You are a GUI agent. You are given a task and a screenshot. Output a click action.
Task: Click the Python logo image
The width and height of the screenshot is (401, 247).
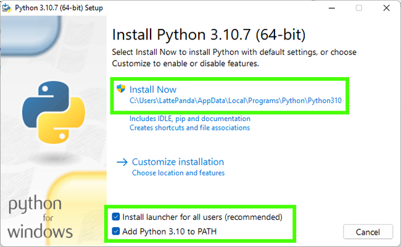click(54, 112)
